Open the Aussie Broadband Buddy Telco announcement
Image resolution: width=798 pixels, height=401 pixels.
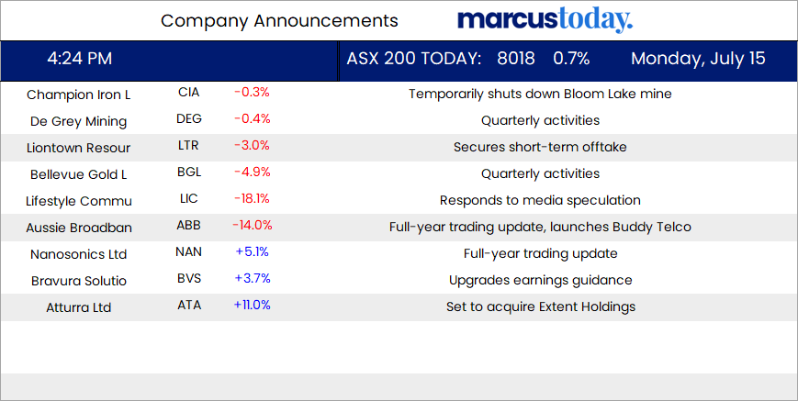[x=540, y=227]
